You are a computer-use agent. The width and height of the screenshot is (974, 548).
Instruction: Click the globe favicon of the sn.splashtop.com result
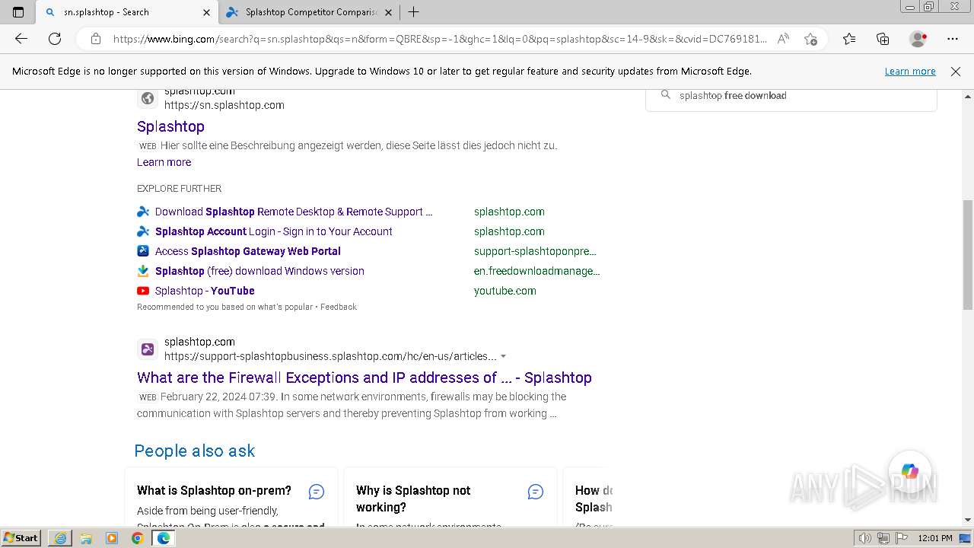click(148, 98)
